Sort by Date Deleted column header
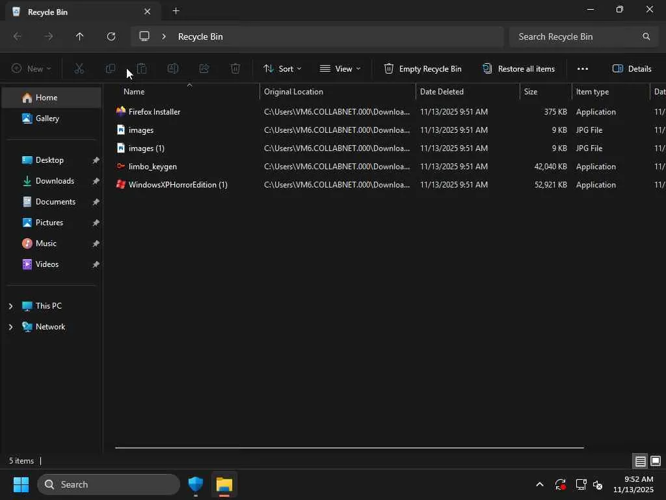The image size is (666, 500). [468, 91]
